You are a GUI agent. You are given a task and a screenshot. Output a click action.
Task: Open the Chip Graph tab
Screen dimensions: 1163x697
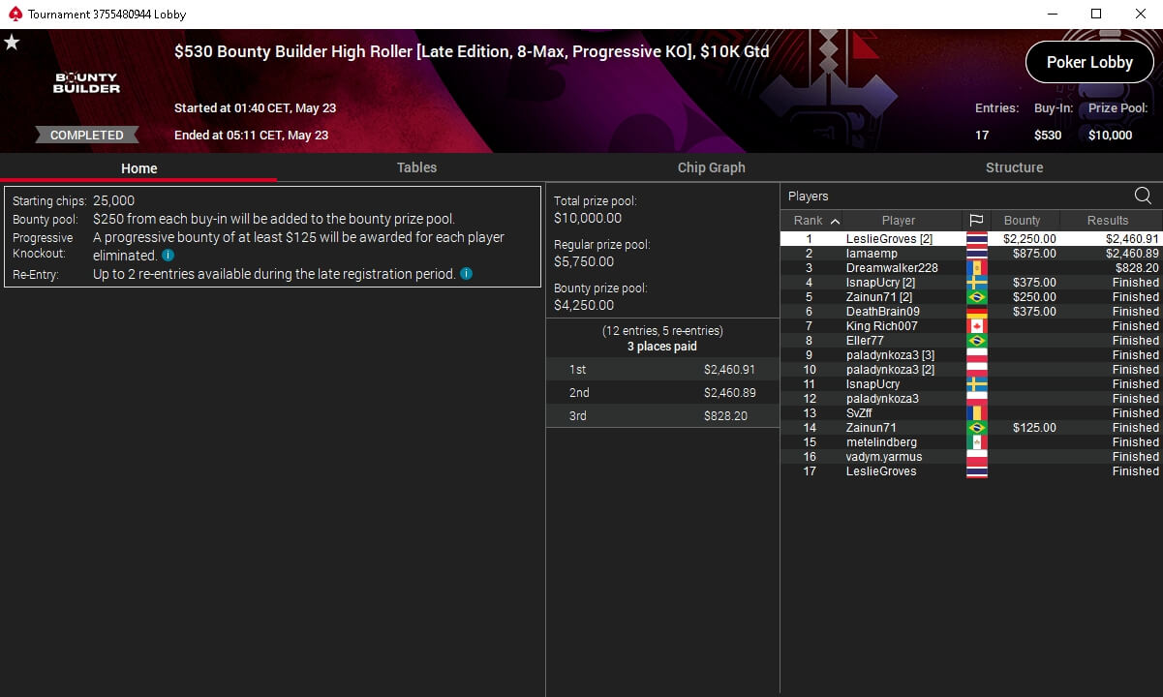[x=712, y=167]
